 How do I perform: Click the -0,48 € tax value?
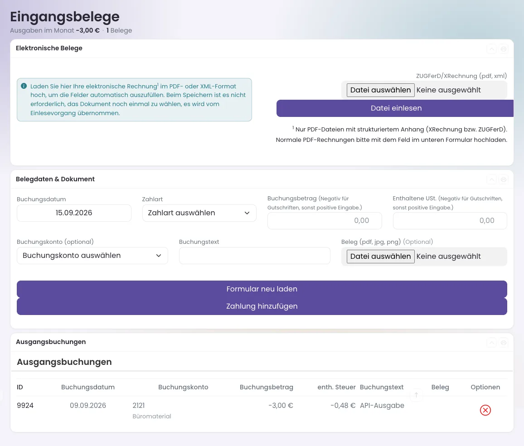point(343,406)
